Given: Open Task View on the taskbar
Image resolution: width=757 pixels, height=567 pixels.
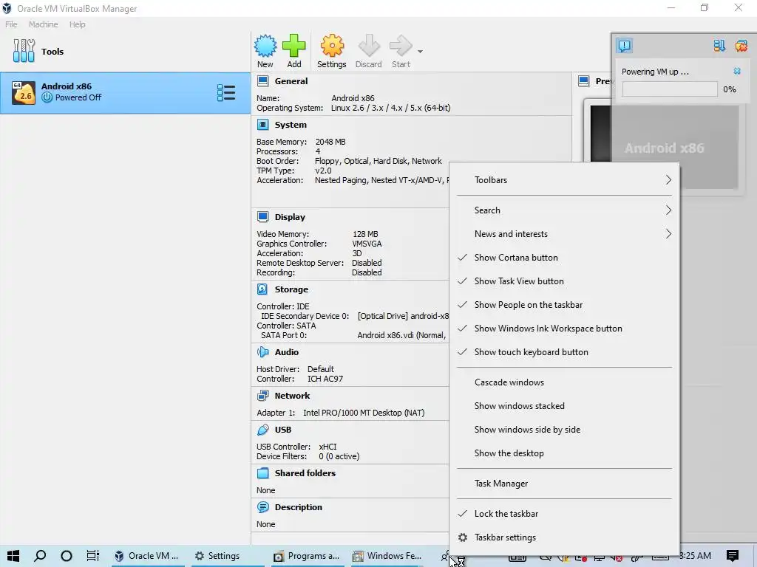Looking at the screenshot, I should (x=92, y=556).
